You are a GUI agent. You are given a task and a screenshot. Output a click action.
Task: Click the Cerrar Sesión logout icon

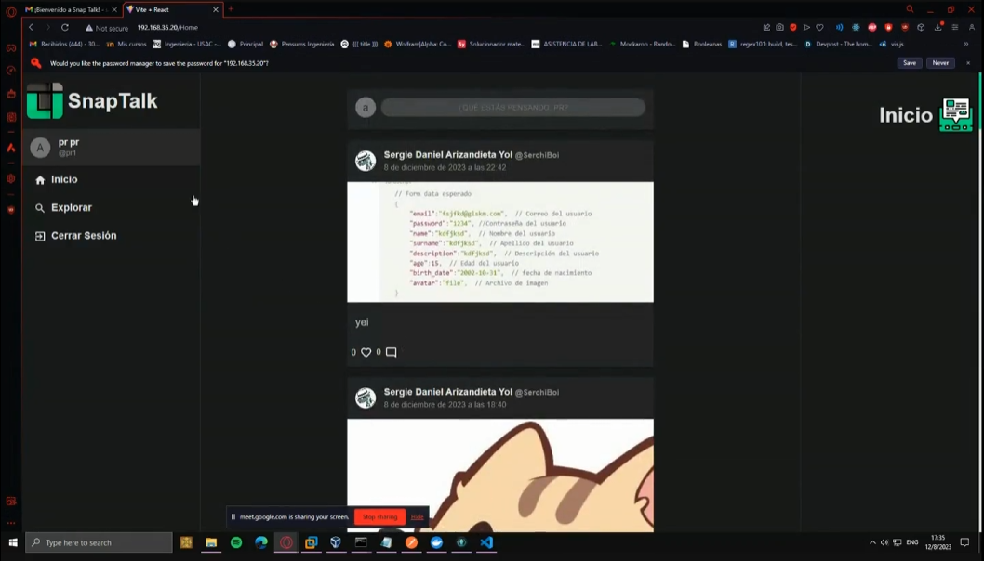(40, 236)
